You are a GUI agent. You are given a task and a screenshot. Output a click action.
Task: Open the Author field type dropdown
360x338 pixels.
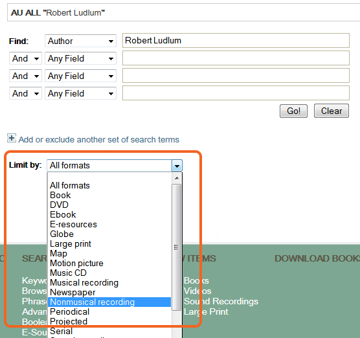click(80, 41)
